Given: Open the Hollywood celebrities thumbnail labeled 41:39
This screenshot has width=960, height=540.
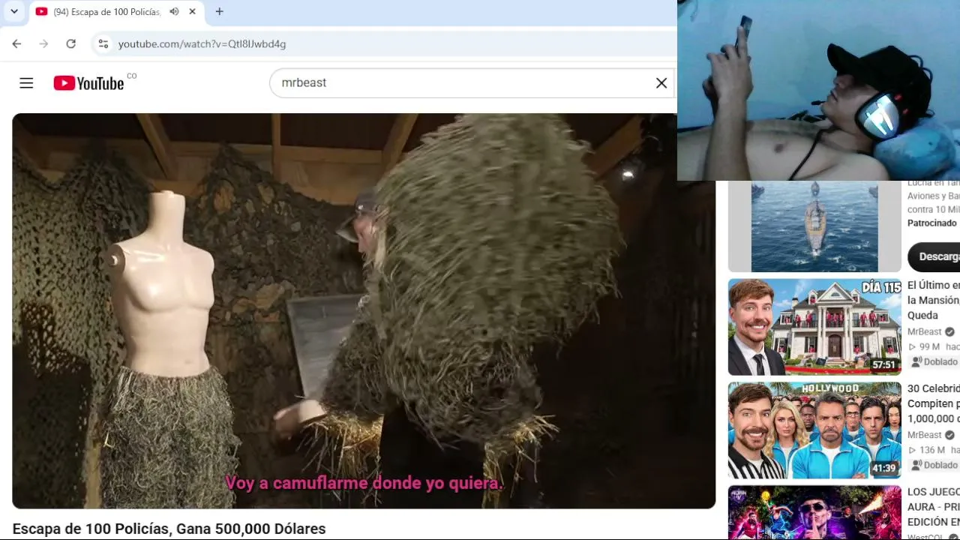Looking at the screenshot, I should click(814, 430).
